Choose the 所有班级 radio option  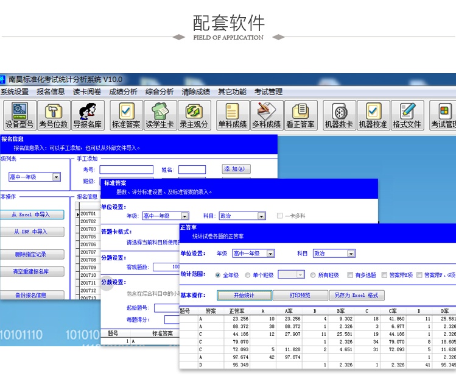click(313, 275)
